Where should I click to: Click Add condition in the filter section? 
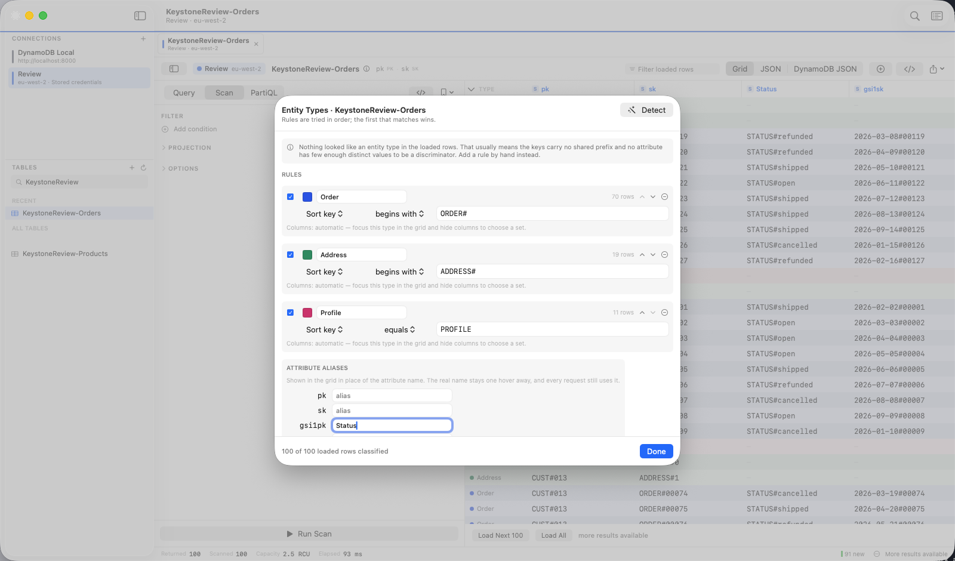(189, 129)
